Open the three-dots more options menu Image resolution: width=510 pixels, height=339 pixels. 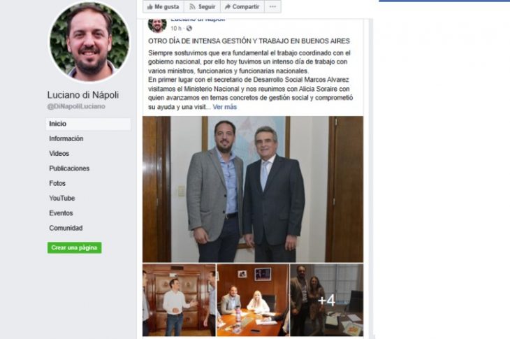pos(273,6)
